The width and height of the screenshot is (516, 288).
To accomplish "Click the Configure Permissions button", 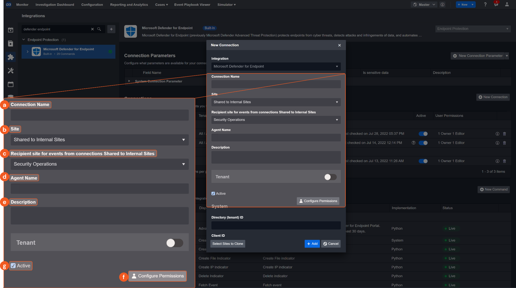I will (318, 201).
